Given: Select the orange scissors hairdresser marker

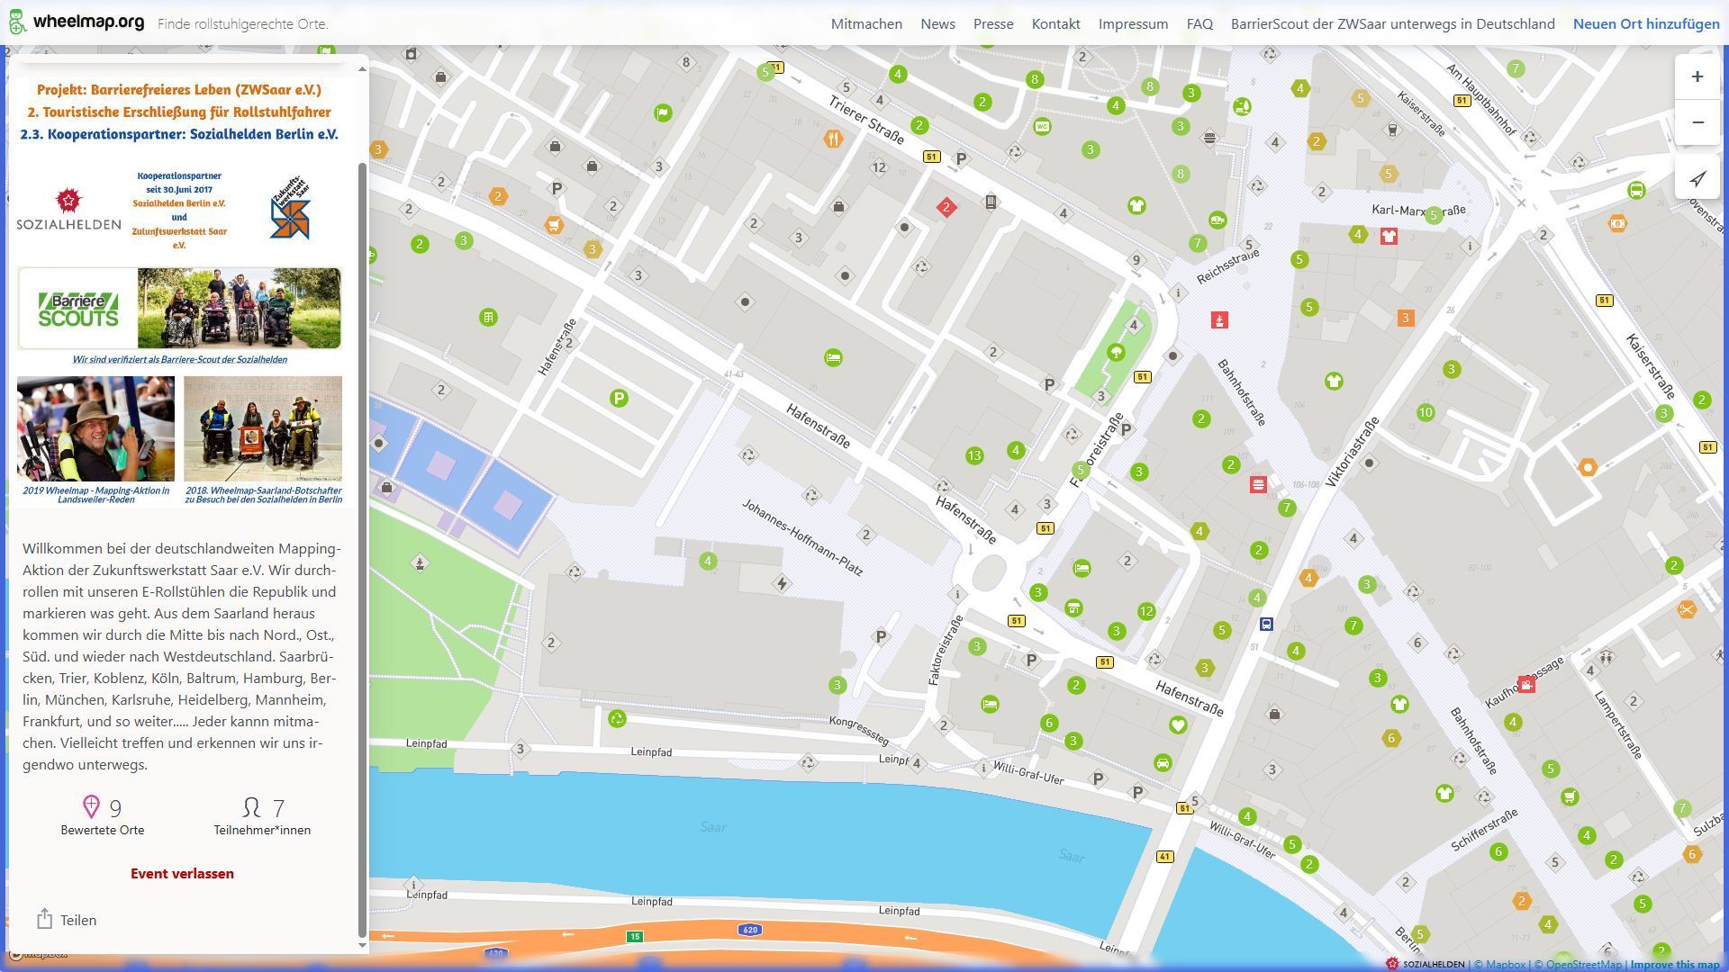Looking at the screenshot, I should tap(1686, 610).
